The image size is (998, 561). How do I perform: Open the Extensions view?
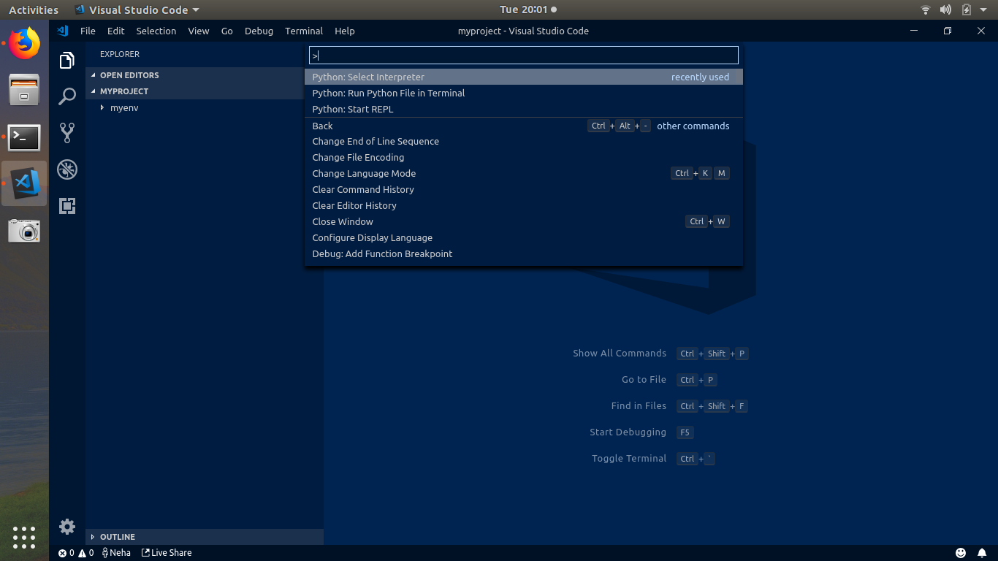tap(67, 205)
